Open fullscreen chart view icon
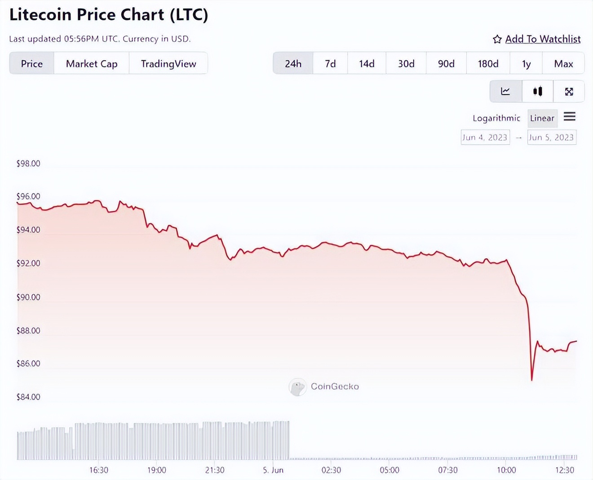 click(x=569, y=91)
